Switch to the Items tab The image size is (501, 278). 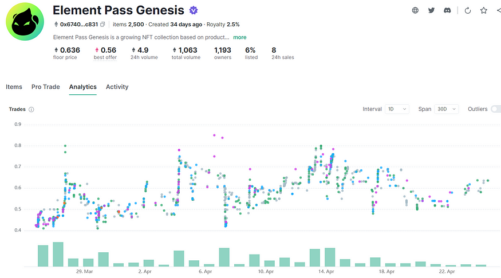tap(14, 87)
